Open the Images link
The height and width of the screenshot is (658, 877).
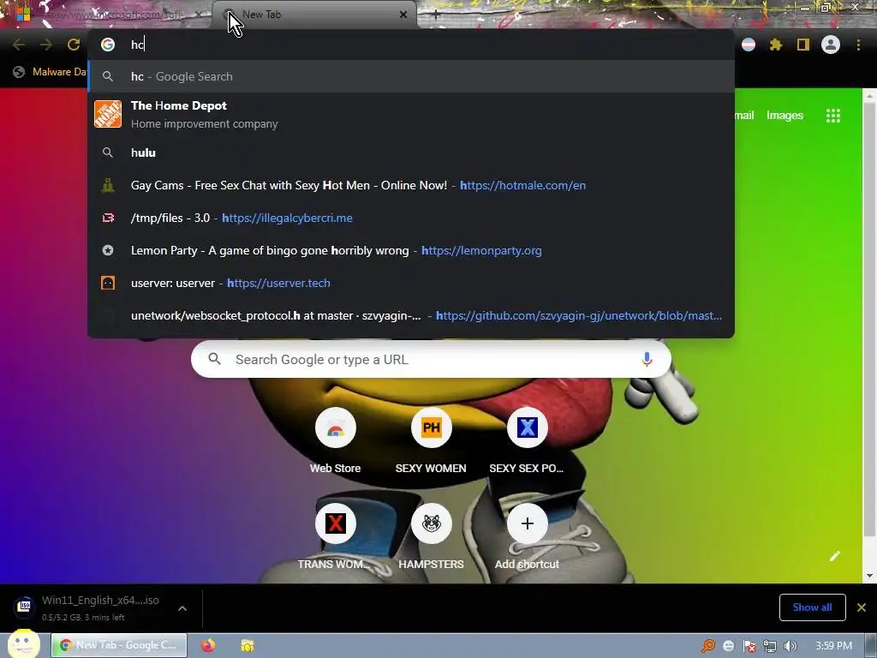coord(785,116)
